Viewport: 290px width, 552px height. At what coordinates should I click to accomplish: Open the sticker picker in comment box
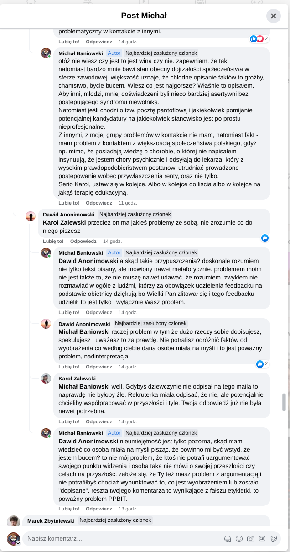pyautogui.click(x=274, y=539)
